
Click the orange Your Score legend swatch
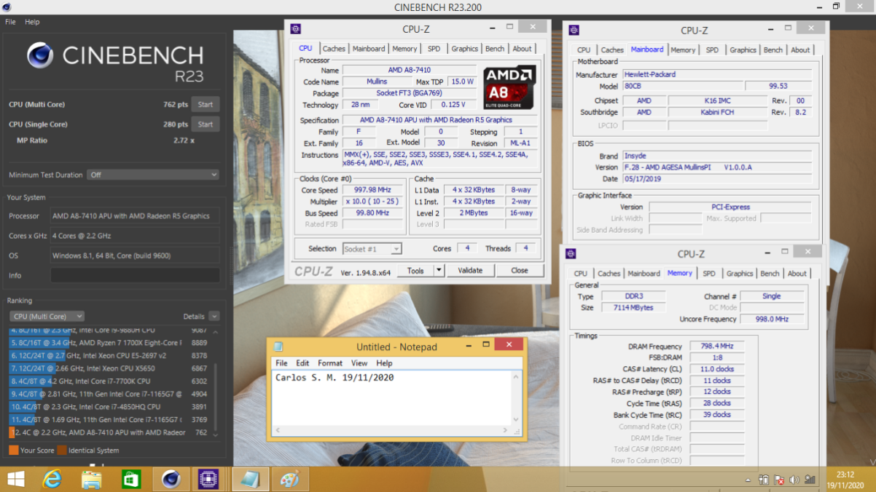(x=13, y=451)
